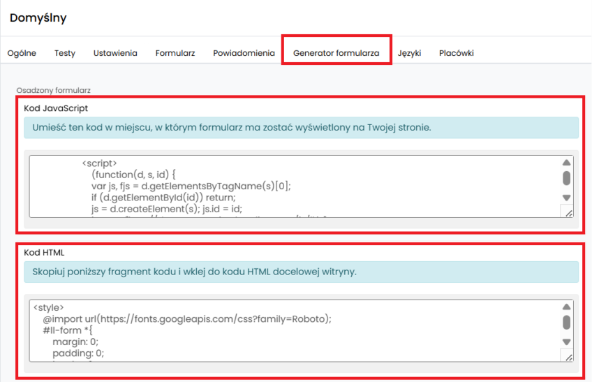The image size is (592, 382).
Task: Click resize handle of JavaScript code box
Action: tap(568, 212)
